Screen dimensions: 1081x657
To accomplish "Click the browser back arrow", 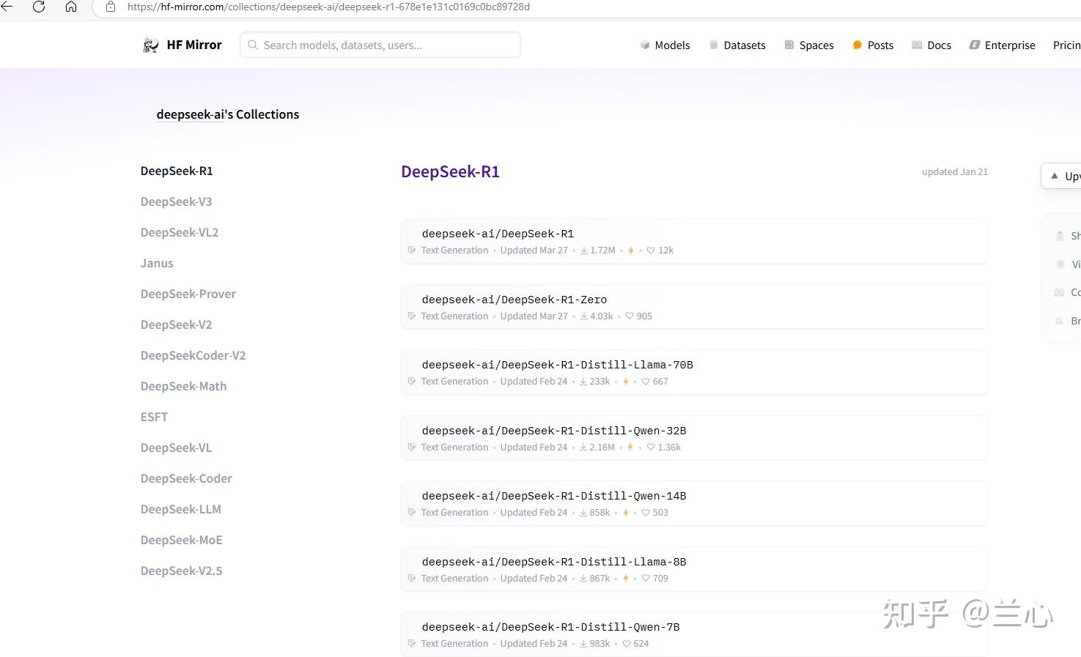I will point(7,7).
